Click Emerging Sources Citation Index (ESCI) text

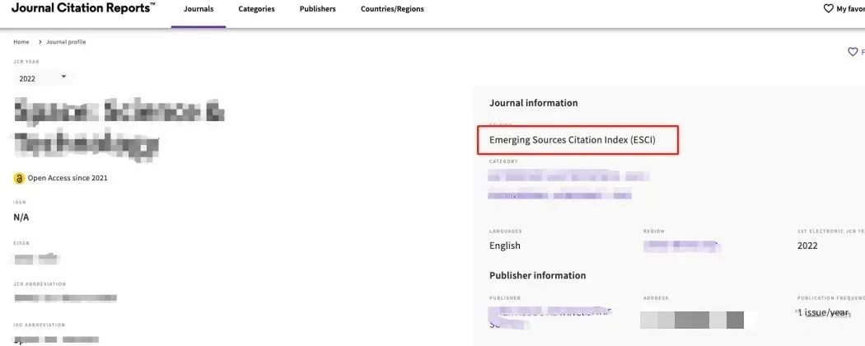pos(572,139)
